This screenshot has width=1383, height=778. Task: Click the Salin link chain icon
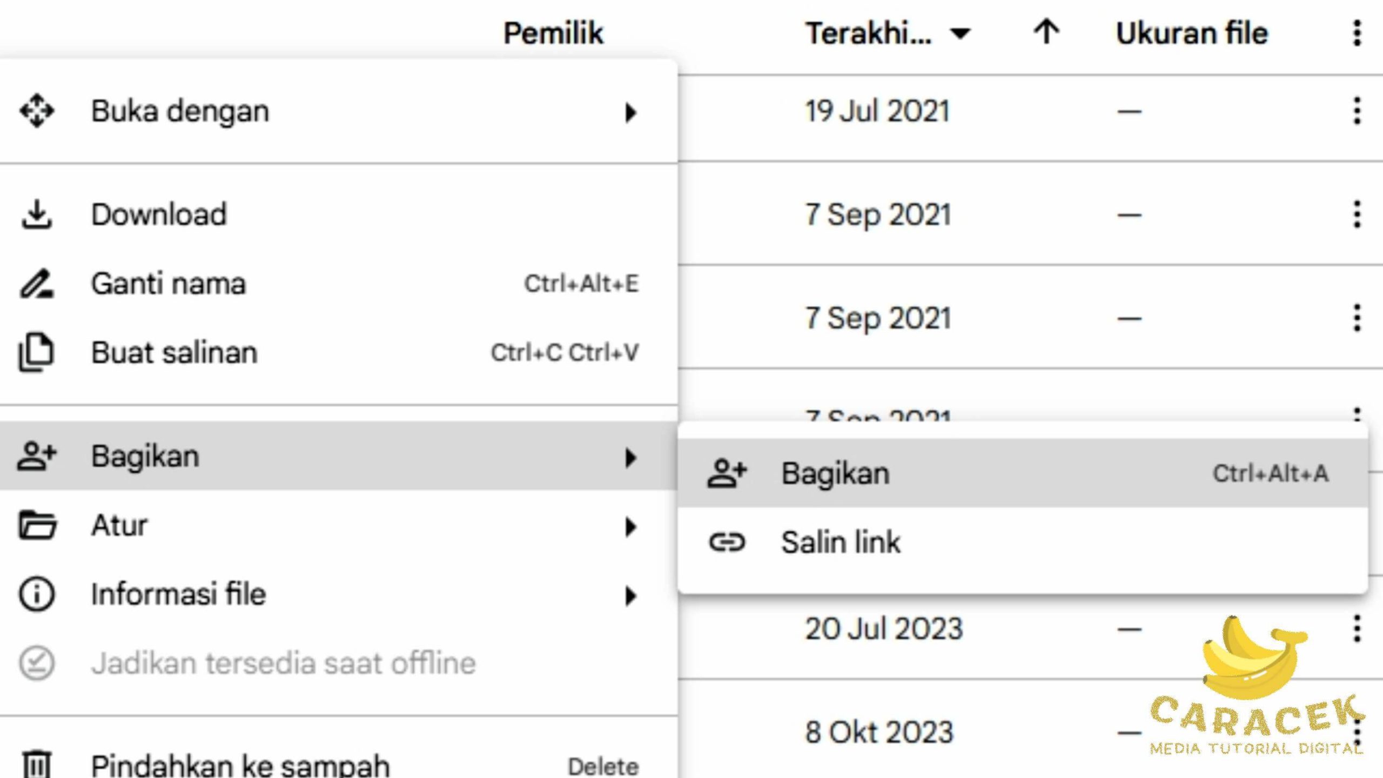(x=727, y=542)
